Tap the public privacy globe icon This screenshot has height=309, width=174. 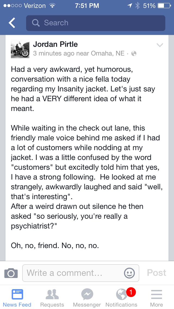coord(133,54)
